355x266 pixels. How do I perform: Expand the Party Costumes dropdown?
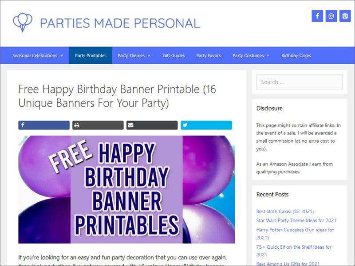(x=251, y=55)
